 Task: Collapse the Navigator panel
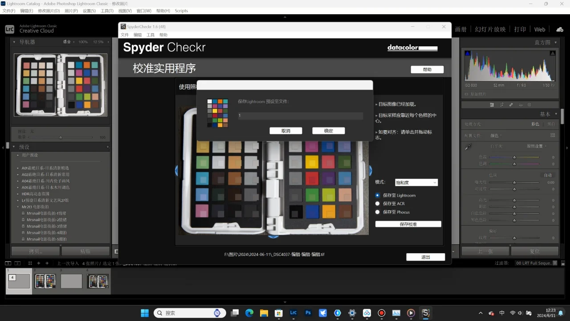pos(14,42)
